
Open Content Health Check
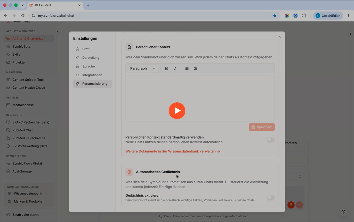pos(29,88)
